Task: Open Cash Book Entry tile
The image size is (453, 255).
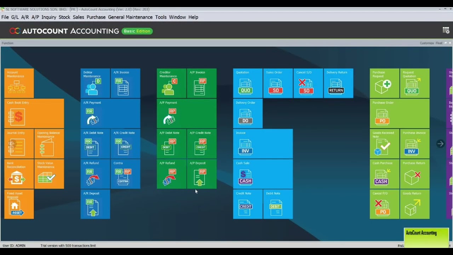Action: 34,113
